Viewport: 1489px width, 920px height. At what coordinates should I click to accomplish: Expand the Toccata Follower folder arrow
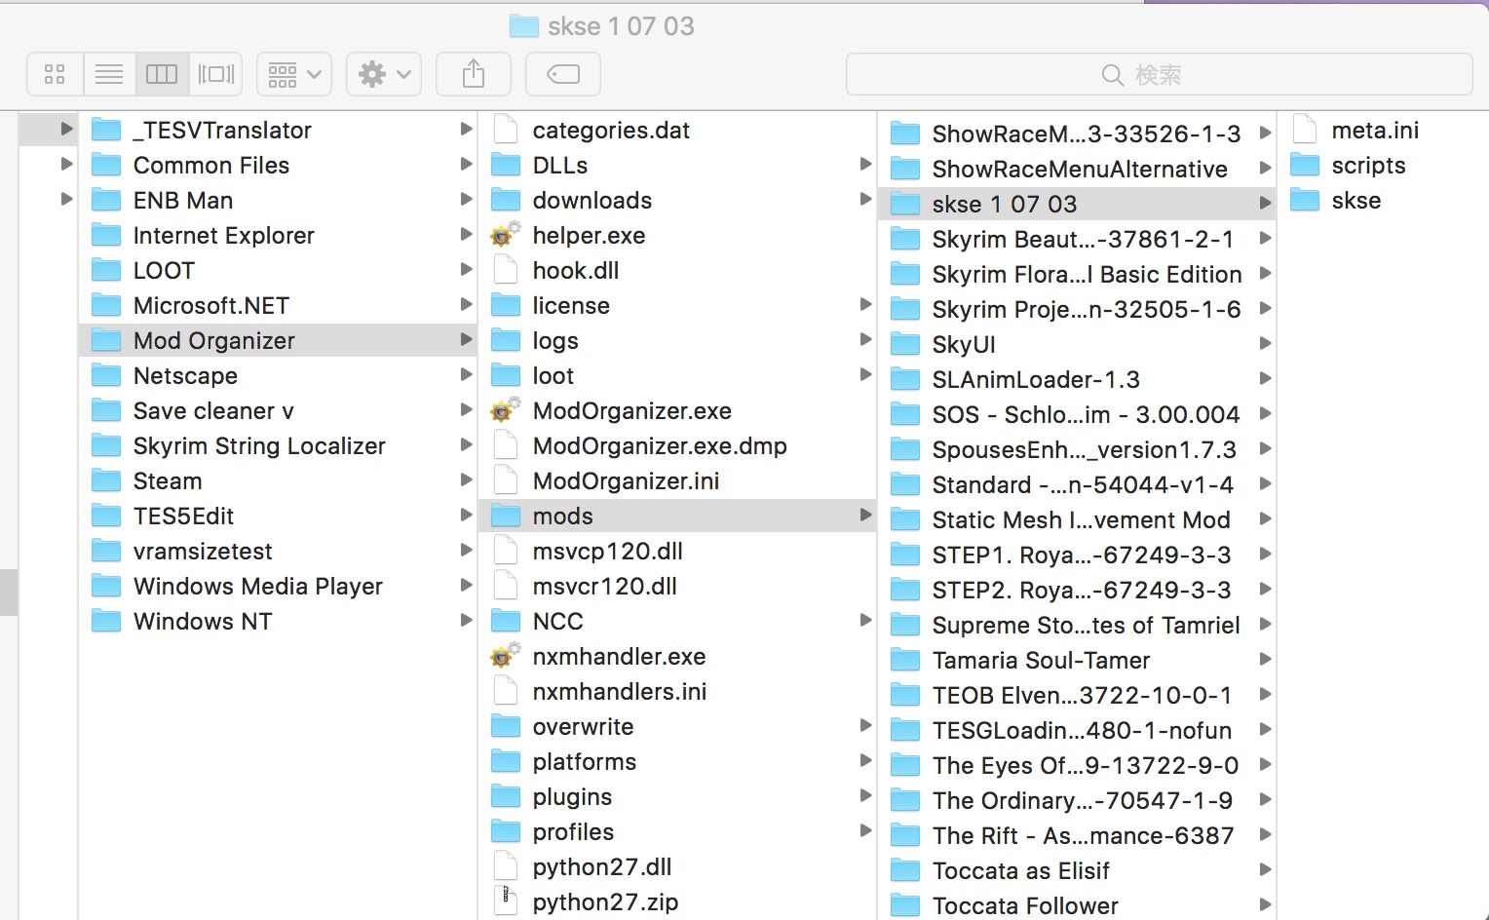click(x=1264, y=905)
